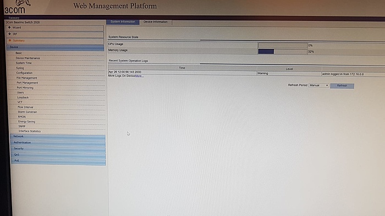Click the 0% CPU value
385x216 pixels.
[311, 46]
